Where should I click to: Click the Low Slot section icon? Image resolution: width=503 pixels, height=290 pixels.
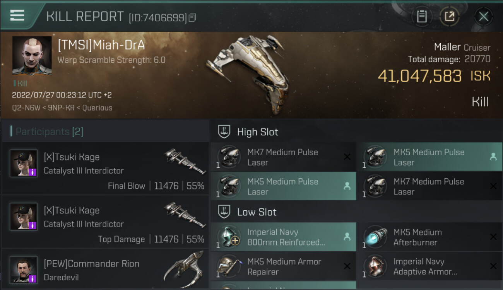[x=225, y=212]
